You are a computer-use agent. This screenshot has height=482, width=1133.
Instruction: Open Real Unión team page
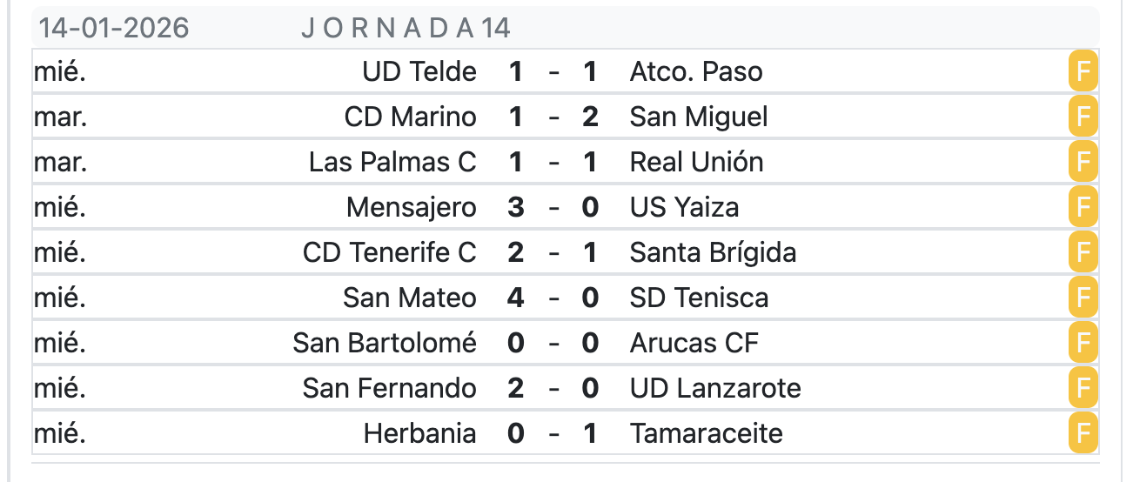(x=696, y=163)
